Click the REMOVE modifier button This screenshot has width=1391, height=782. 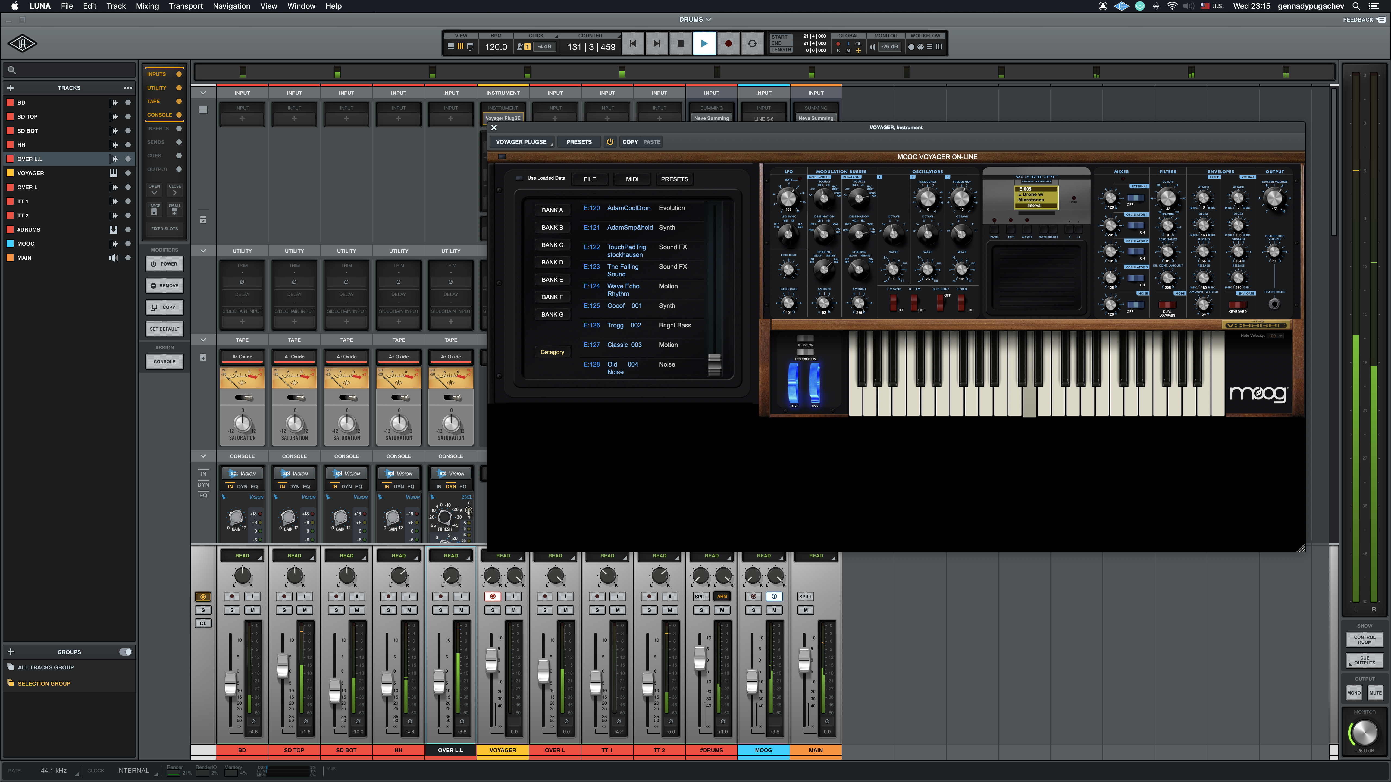[164, 286]
